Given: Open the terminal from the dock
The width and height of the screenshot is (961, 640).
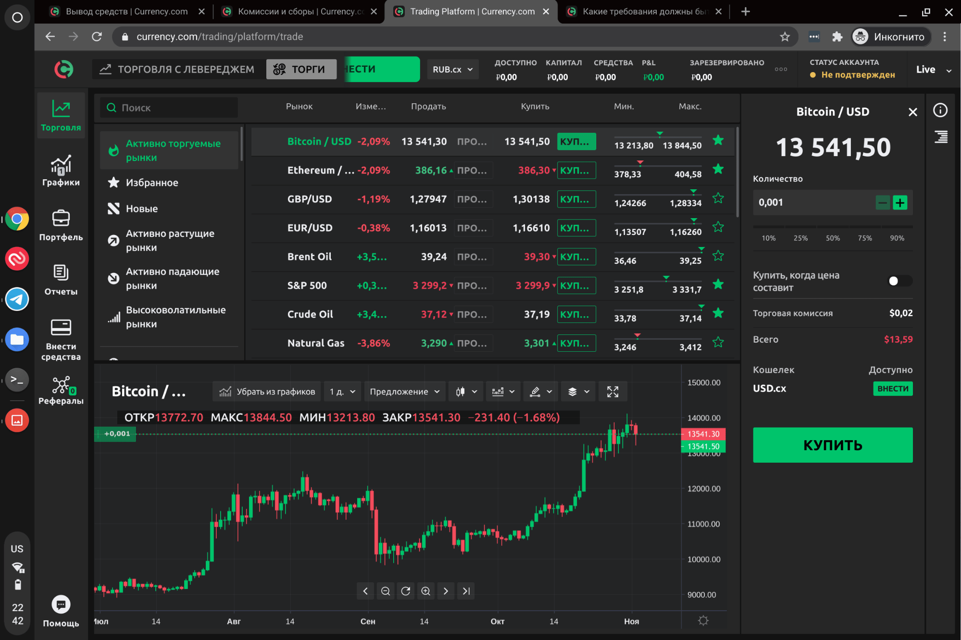Looking at the screenshot, I should point(17,380).
